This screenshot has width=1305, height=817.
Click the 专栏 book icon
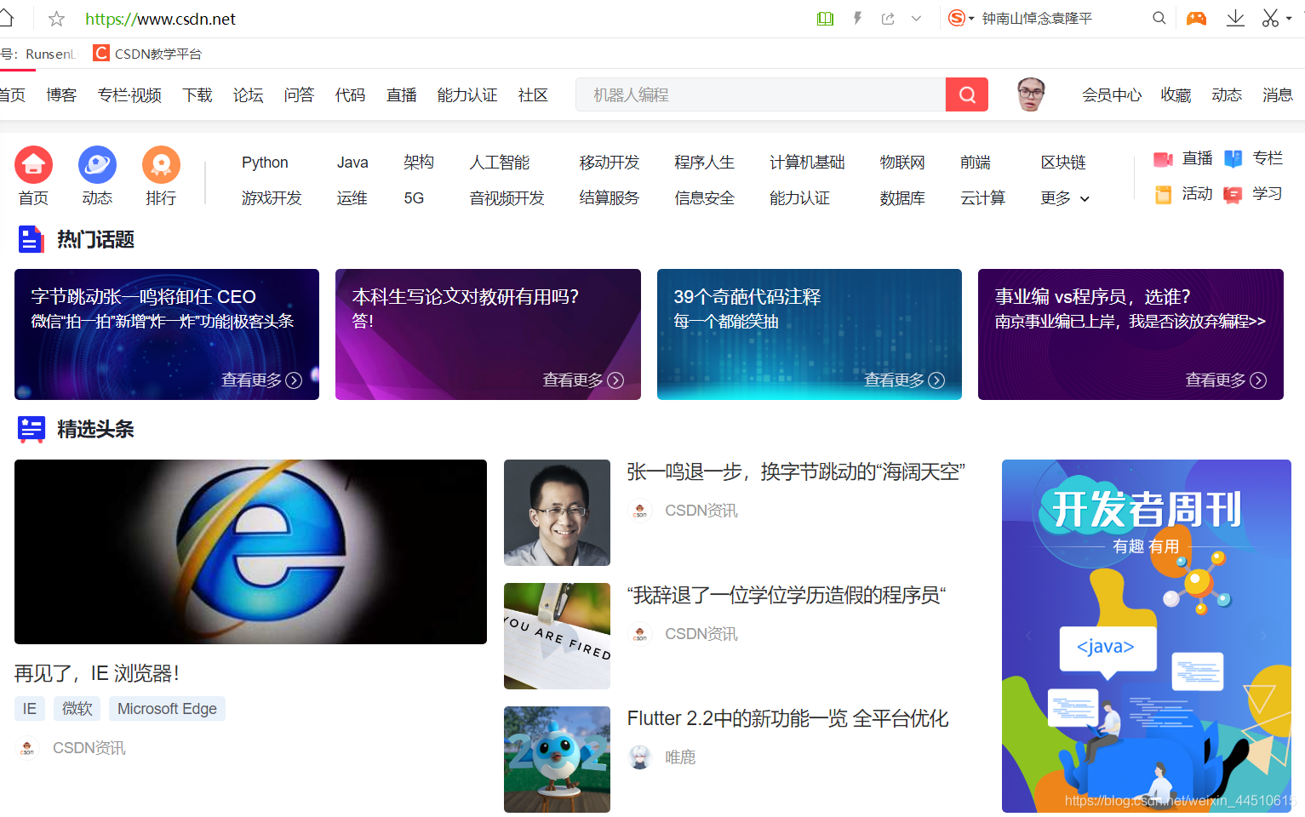point(1233,159)
